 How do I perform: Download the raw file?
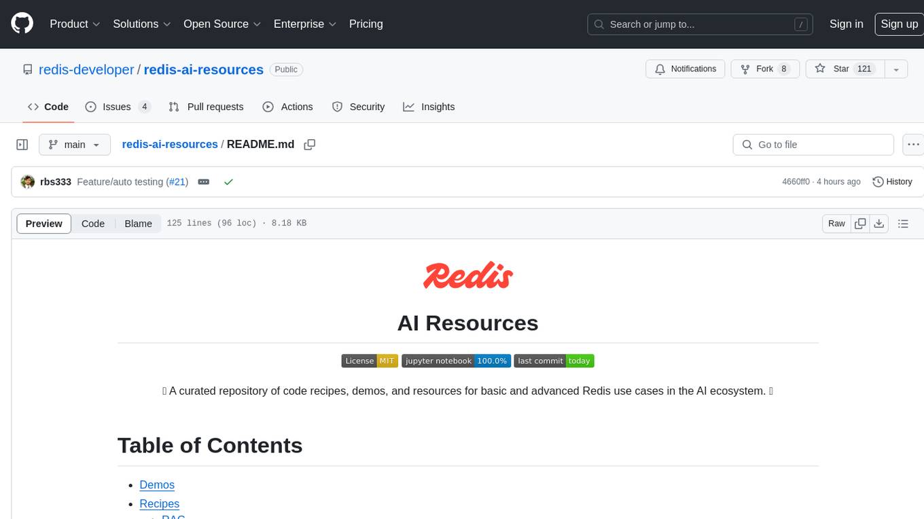coord(879,223)
